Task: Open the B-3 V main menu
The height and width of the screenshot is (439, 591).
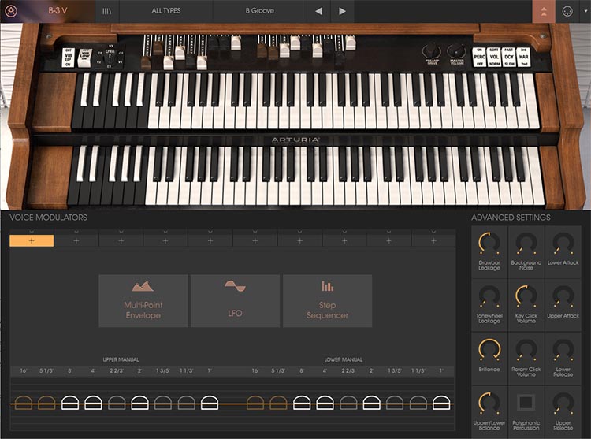Action: (x=58, y=10)
